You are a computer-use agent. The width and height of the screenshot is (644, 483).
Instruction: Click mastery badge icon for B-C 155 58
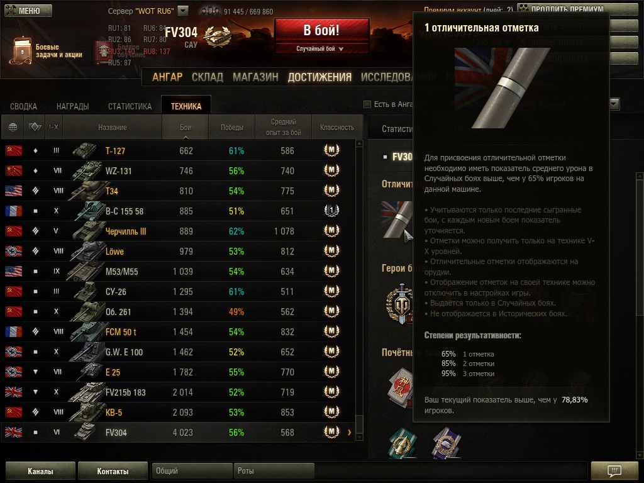(x=331, y=211)
